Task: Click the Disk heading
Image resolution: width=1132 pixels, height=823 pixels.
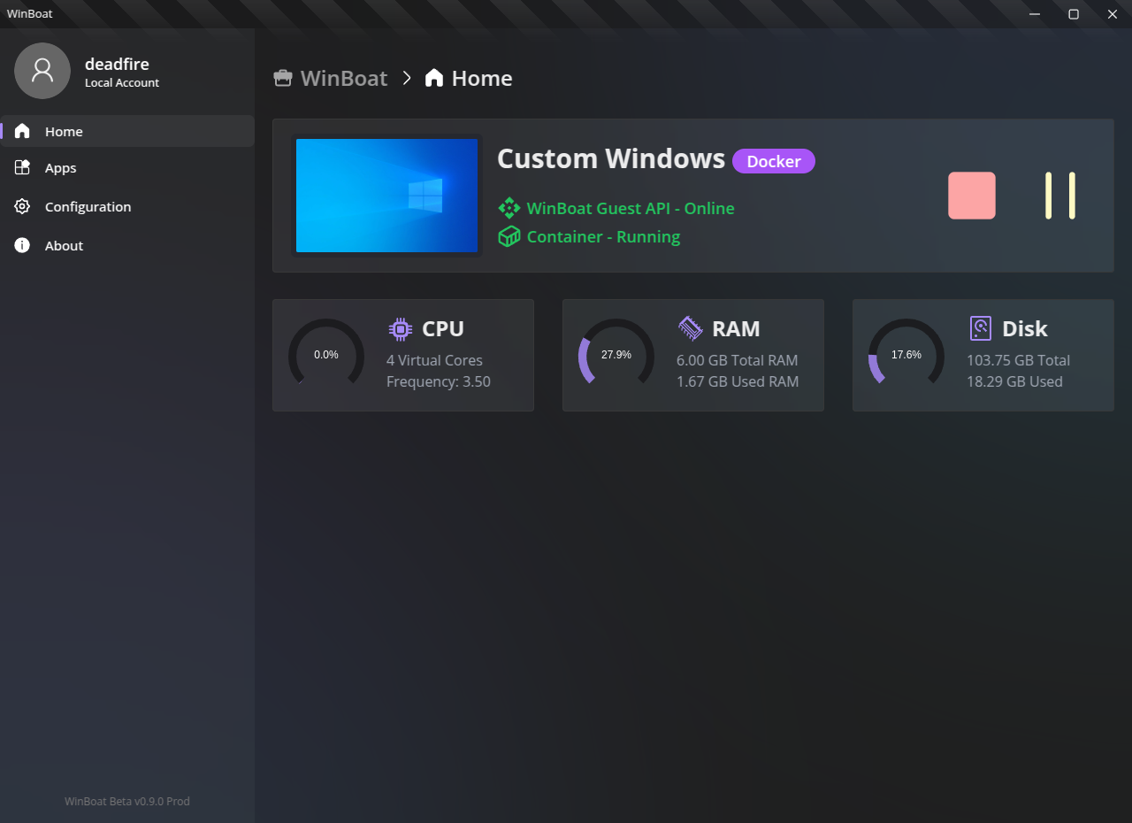Action: point(1025,329)
